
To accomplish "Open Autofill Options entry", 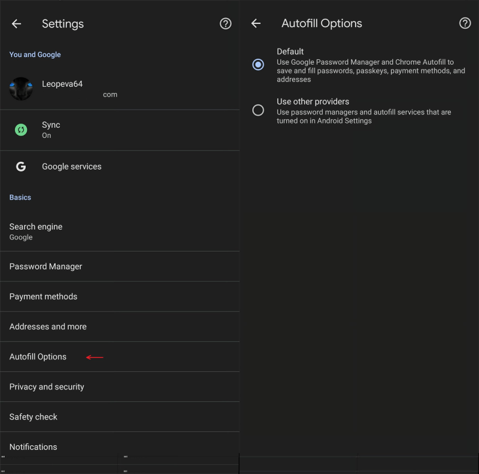I will point(38,357).
